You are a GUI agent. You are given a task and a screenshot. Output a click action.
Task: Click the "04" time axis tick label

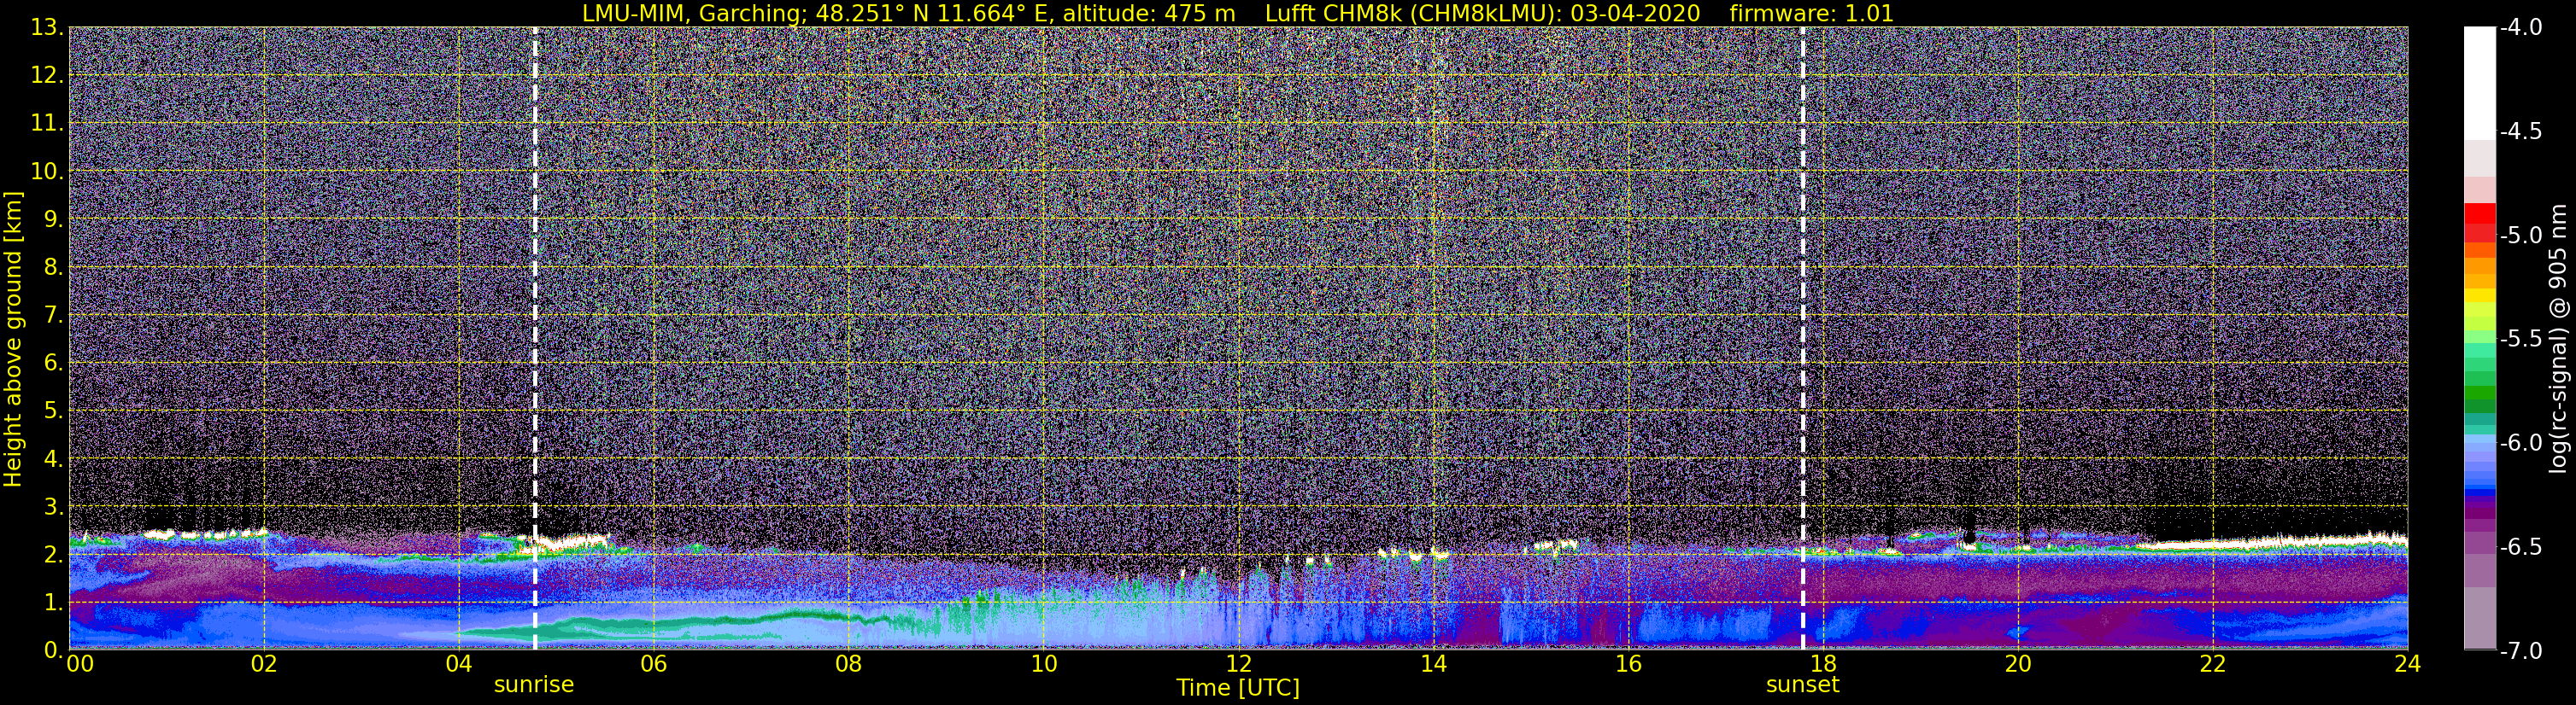458,664
